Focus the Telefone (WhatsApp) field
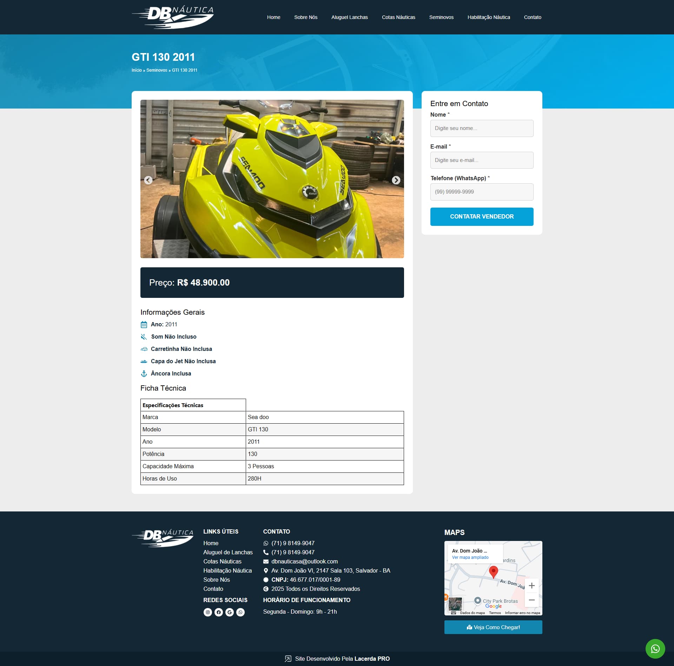Image resolution: width=674 pixels, height=666 pixels. (x=482, y=192)
